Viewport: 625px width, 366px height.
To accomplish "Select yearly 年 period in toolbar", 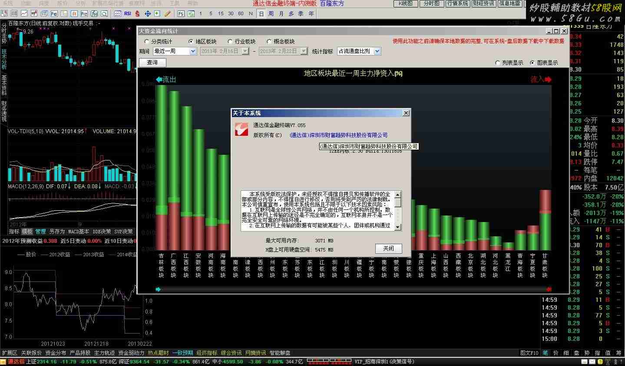I will 311,13.
